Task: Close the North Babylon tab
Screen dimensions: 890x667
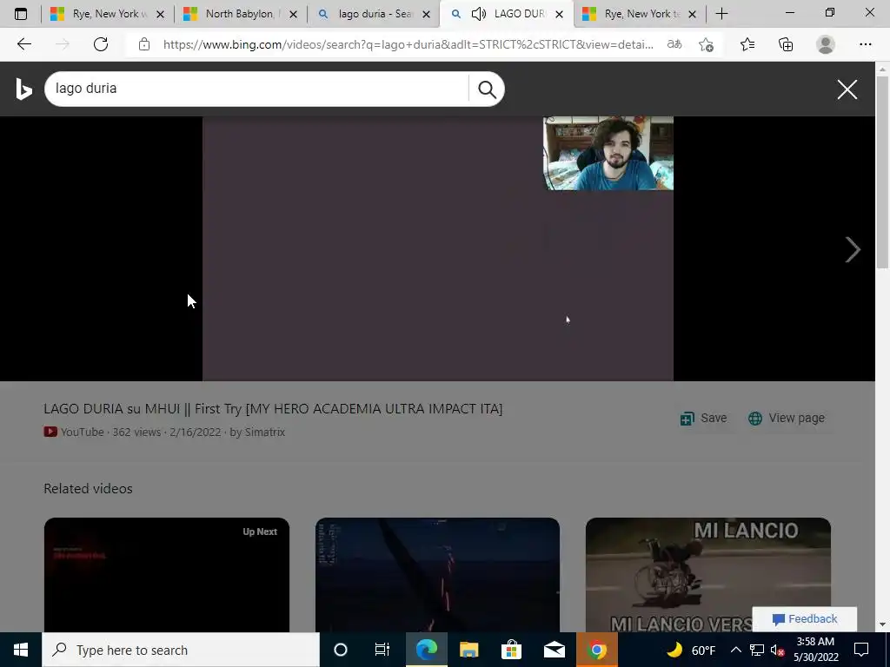Action: 293,14
